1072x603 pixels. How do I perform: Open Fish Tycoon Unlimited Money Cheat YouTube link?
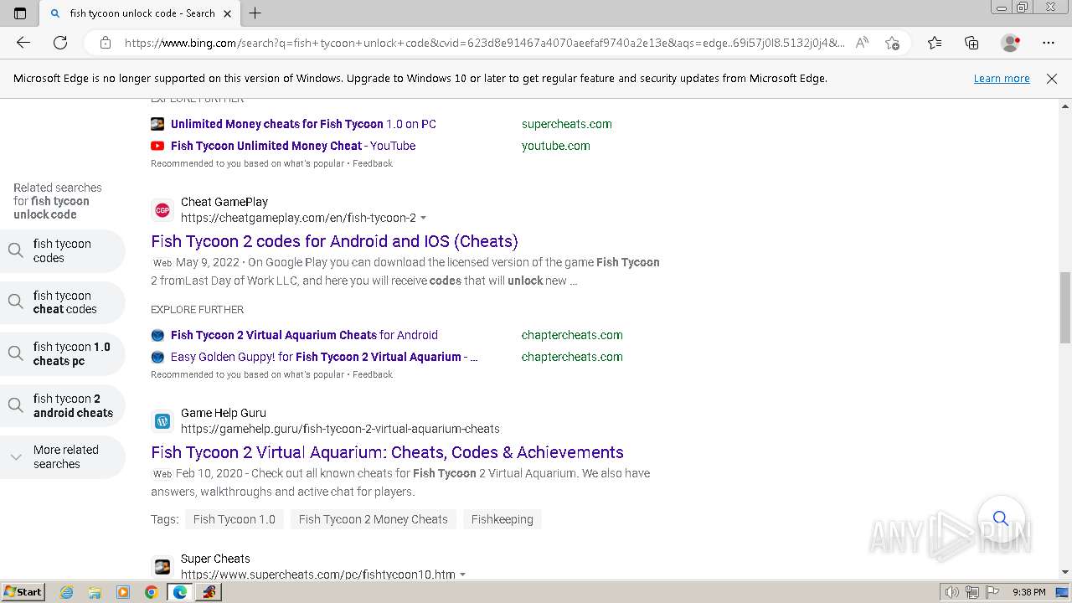coord(293,146)
